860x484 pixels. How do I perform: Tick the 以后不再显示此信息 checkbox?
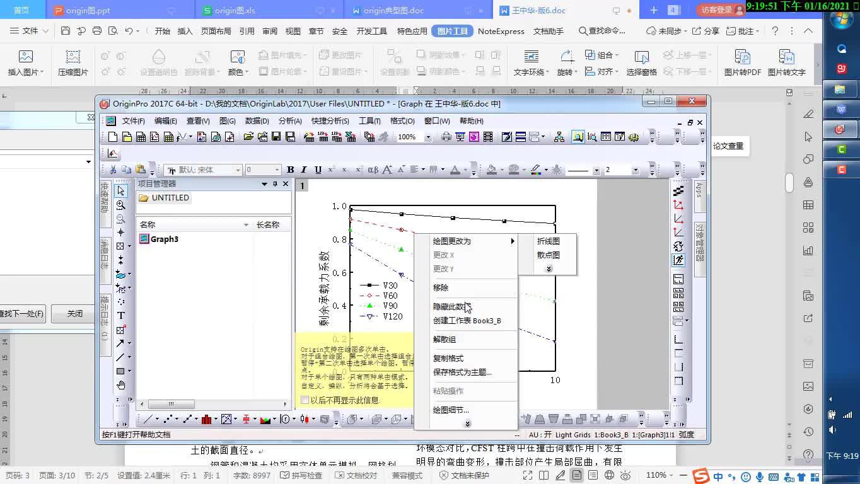(x=305, y=400)
